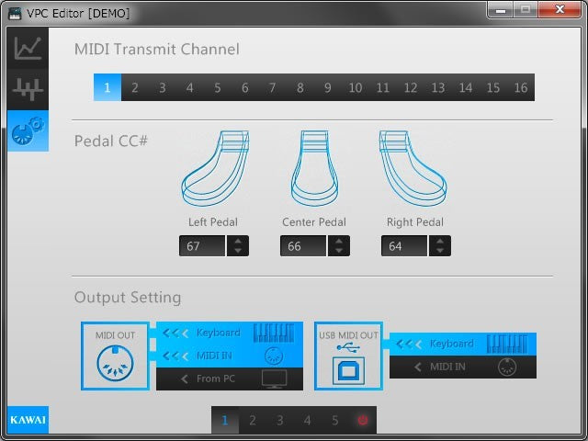Image resolution: width=588 pixels, height=441 pixels.
Task: Click the VPC Editor title bar icon
Action: coord(15,14)
